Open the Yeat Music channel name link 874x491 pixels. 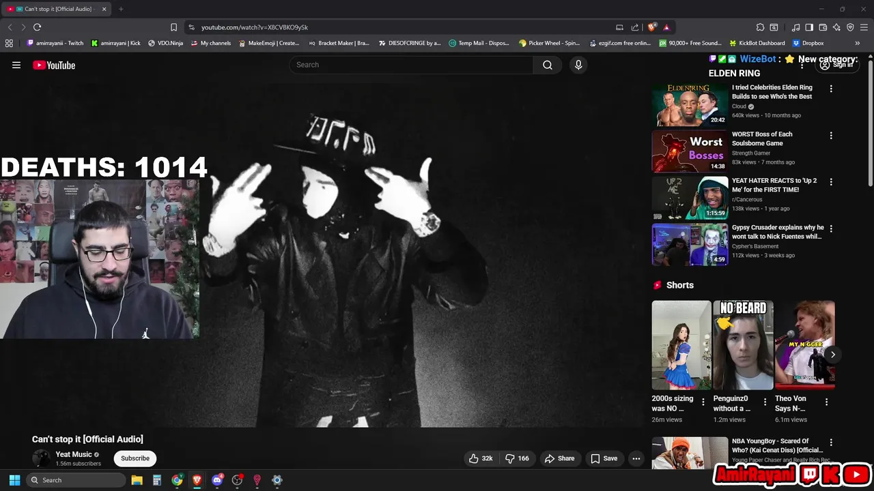(74, 454)
